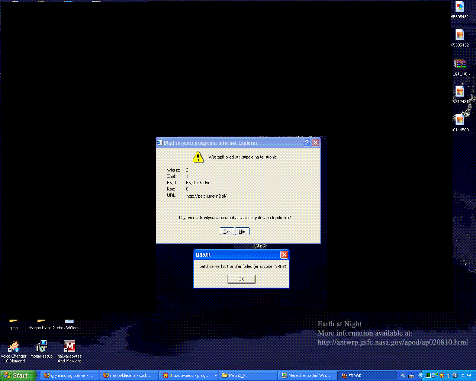476x381 pixels.
Task: Open the 65305432 file with colored shapes icon
Action: tap(460, 10)
